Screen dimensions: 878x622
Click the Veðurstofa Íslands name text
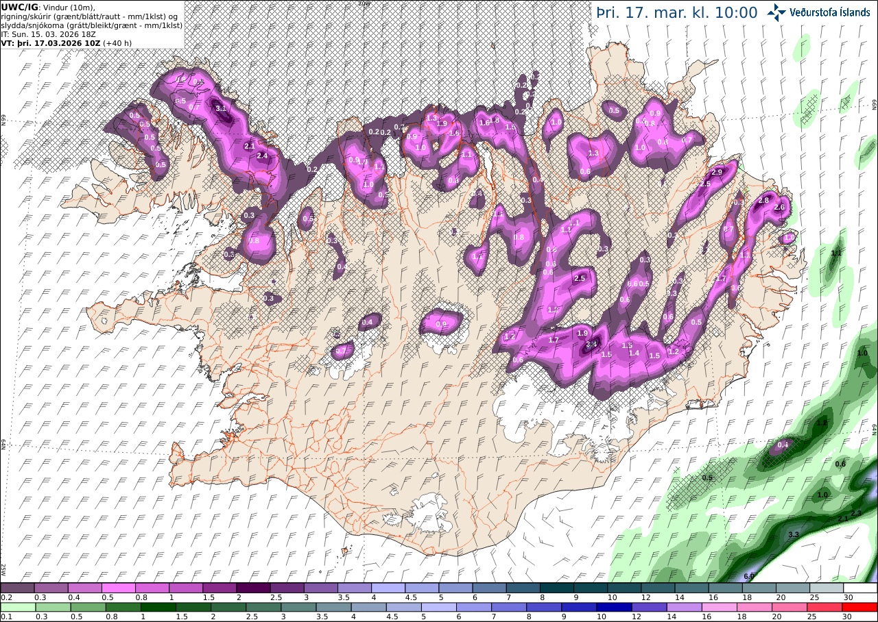pyautogui.click(x=829, y=12)
